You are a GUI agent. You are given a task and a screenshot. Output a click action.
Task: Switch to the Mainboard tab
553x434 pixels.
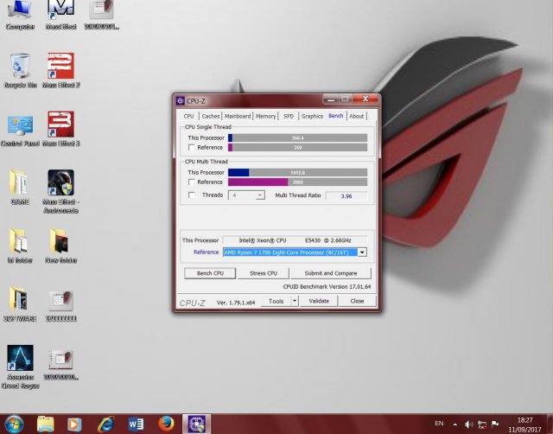(x=238, y=116)
